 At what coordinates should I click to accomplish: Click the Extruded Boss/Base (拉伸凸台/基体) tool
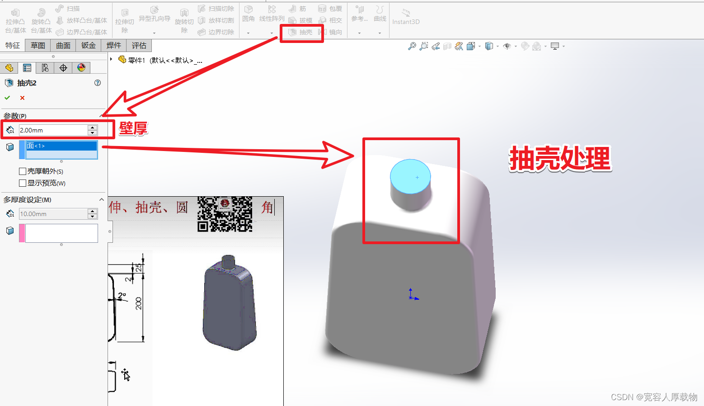coord(15,21)
